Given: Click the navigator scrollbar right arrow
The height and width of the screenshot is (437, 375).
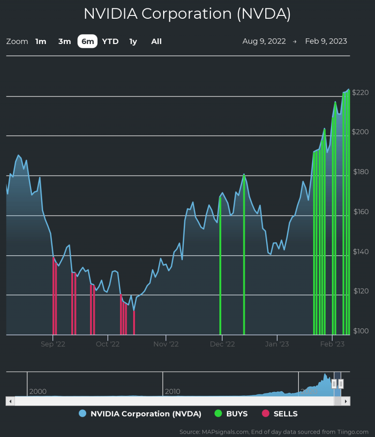Looking at the screenshot, I should [x=346, y=401].
